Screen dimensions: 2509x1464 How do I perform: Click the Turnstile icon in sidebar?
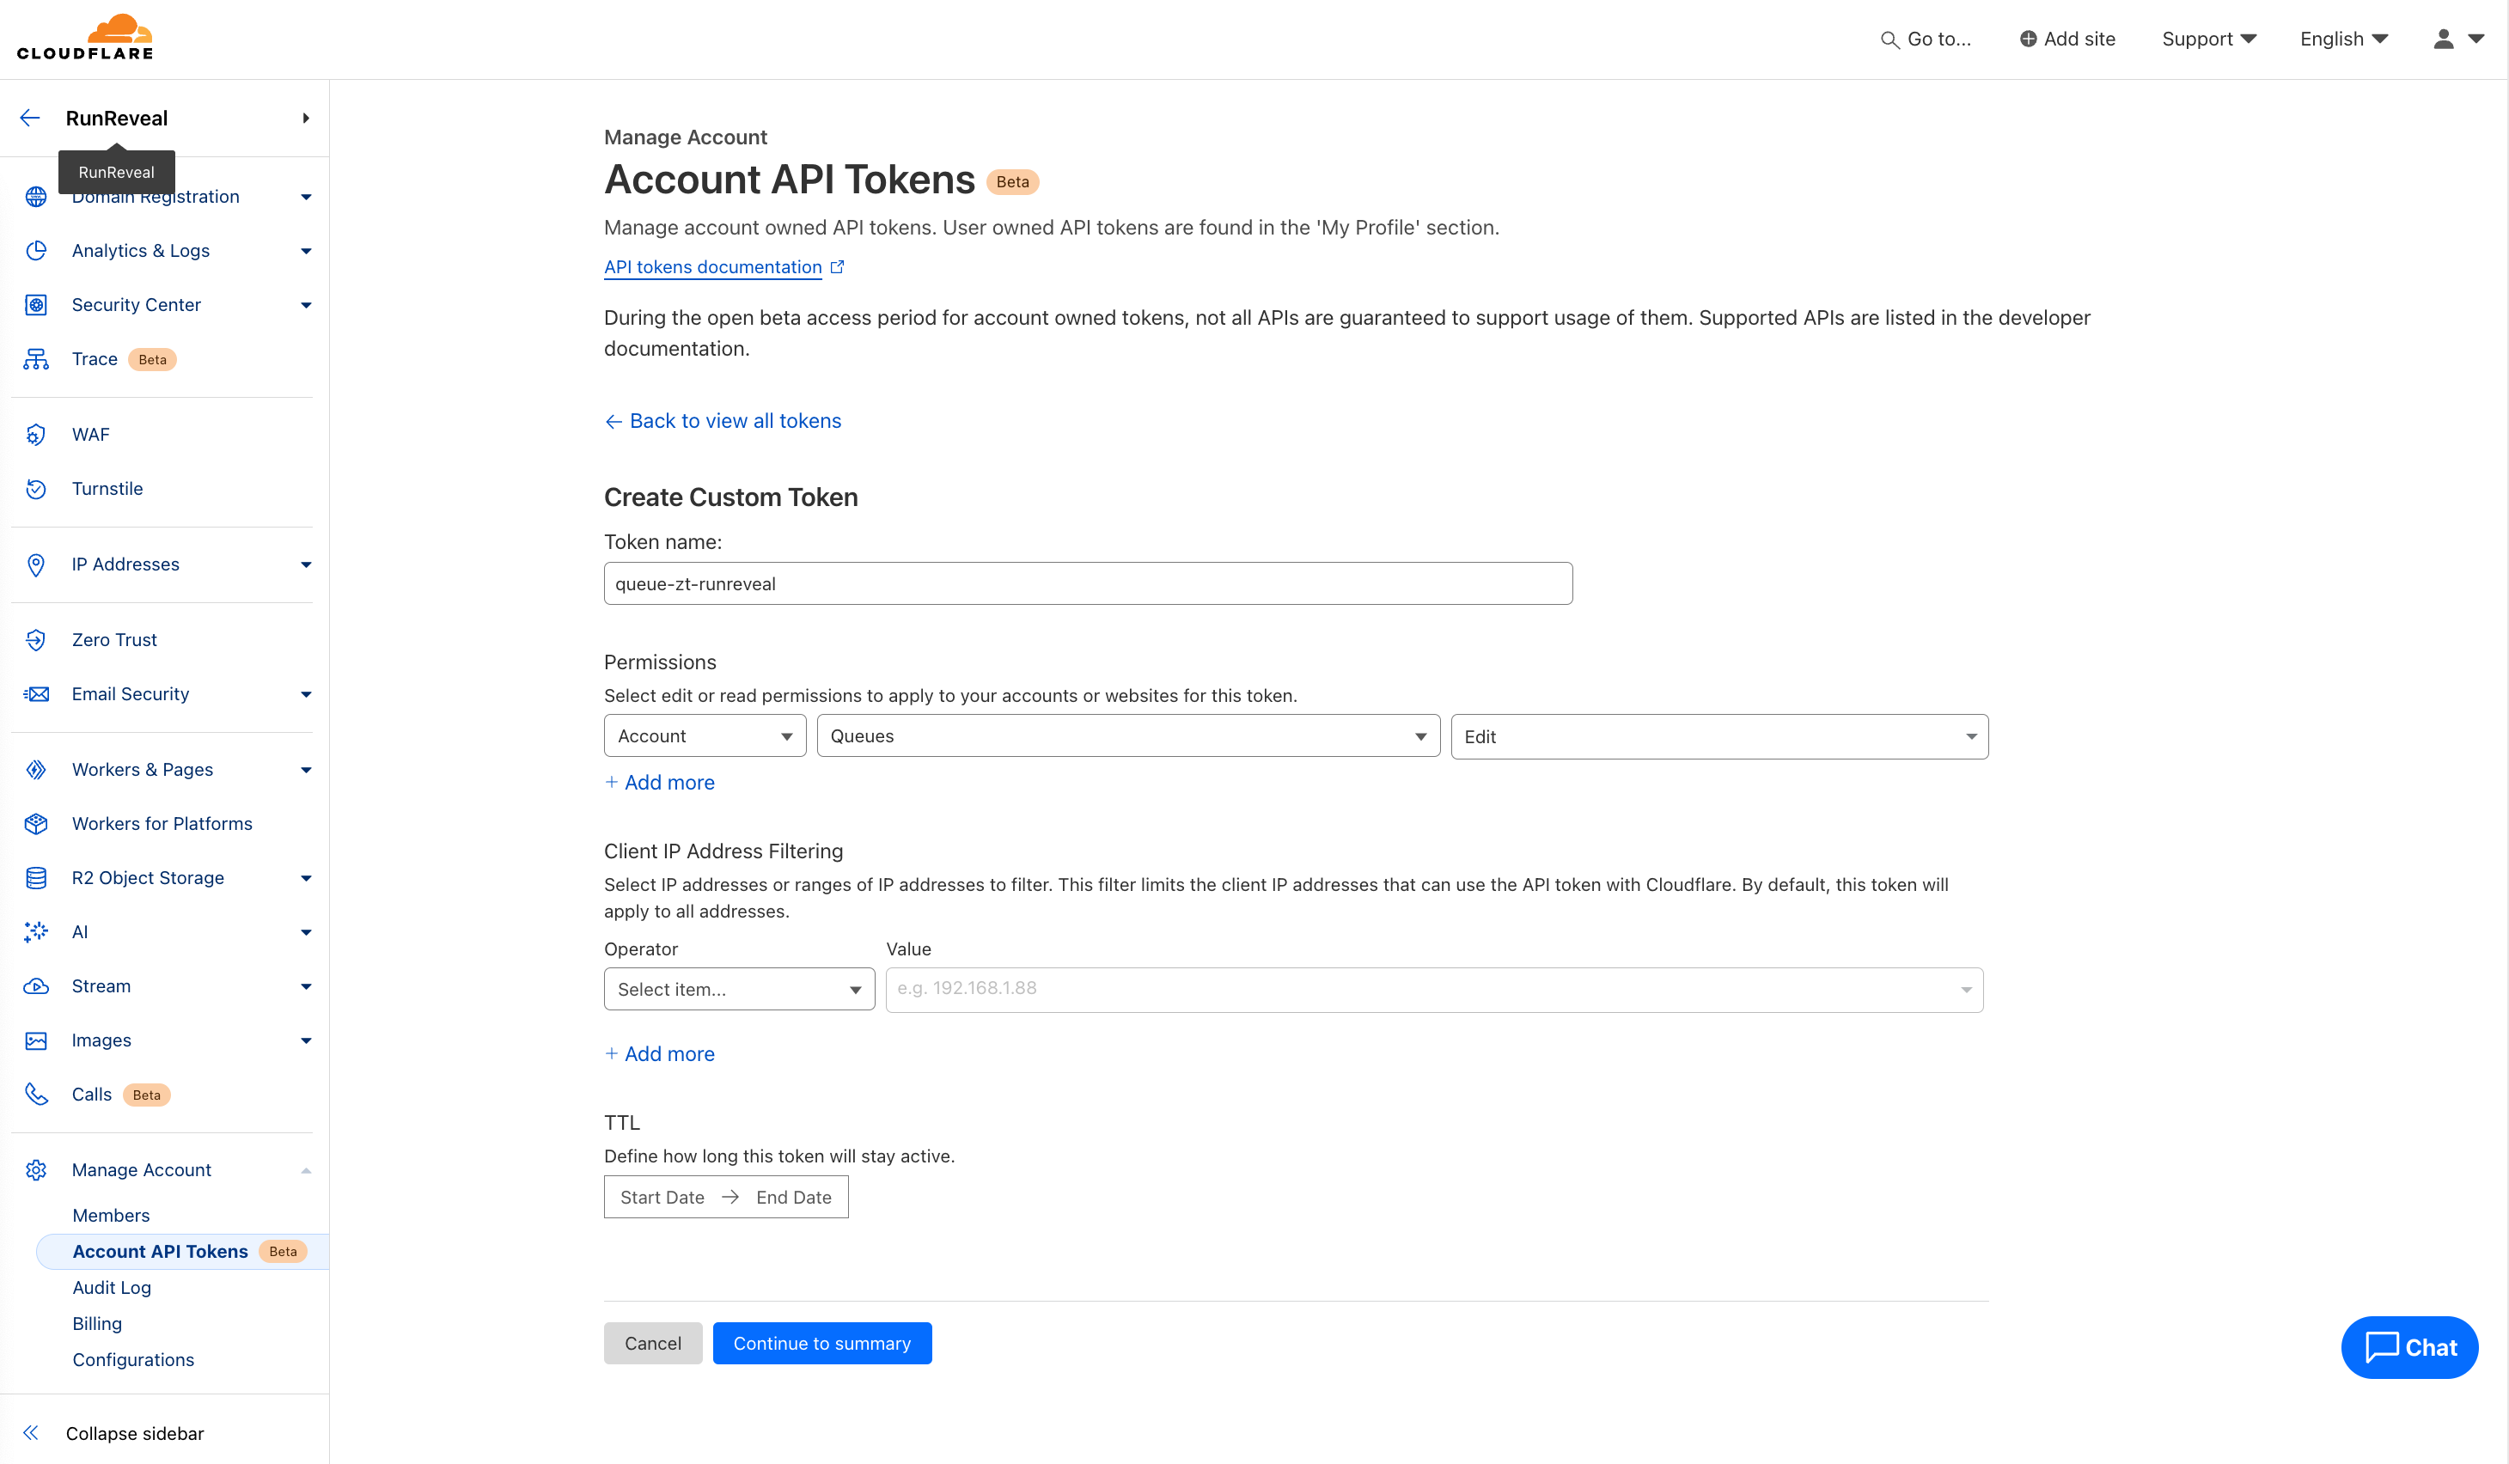36,489
